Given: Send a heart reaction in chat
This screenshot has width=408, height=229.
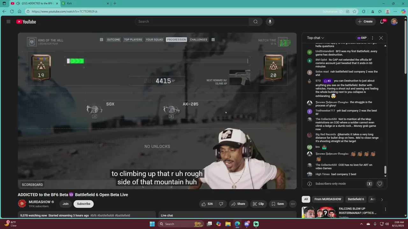Looking at the screenshot, I should point(380,184).
